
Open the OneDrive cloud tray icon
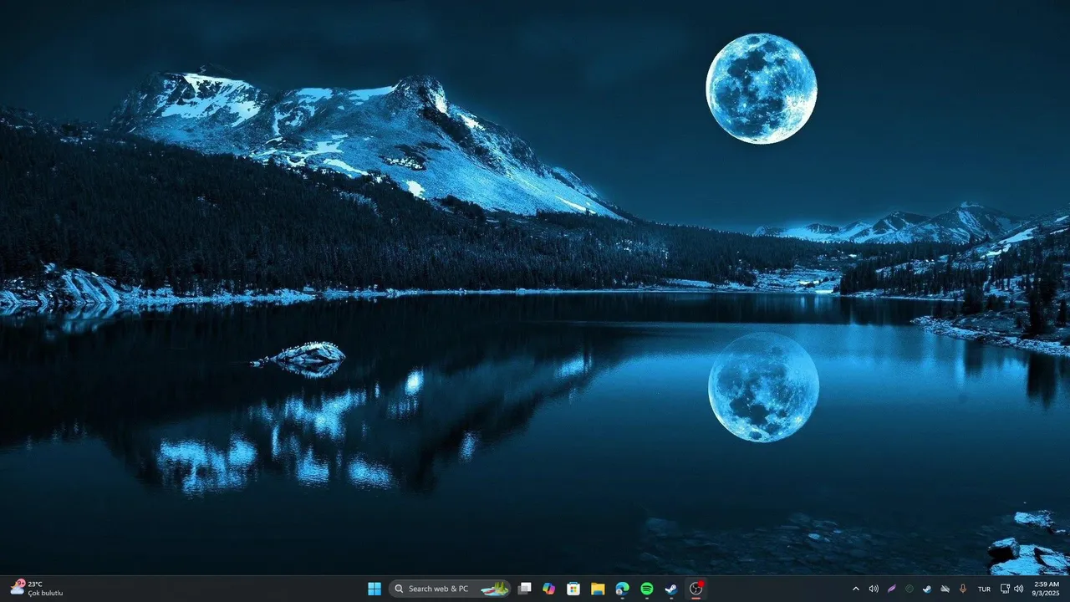(x=945, y=589)
